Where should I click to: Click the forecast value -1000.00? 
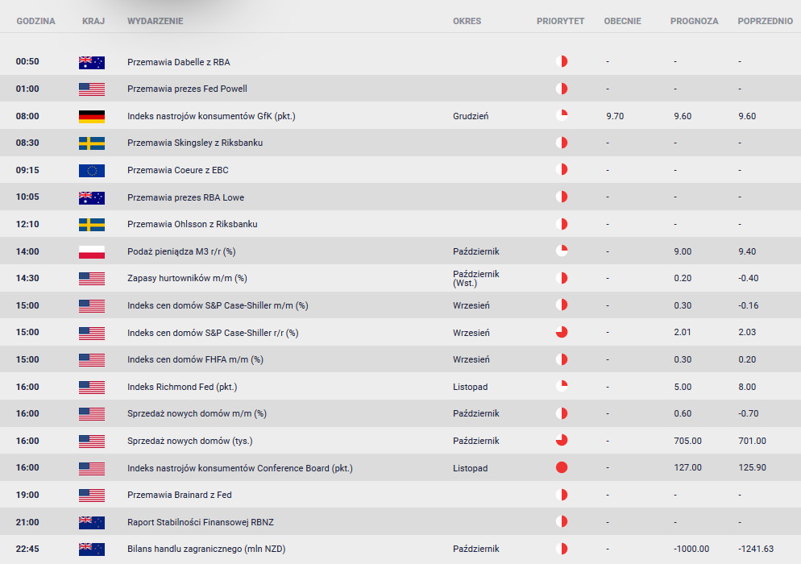691,549
